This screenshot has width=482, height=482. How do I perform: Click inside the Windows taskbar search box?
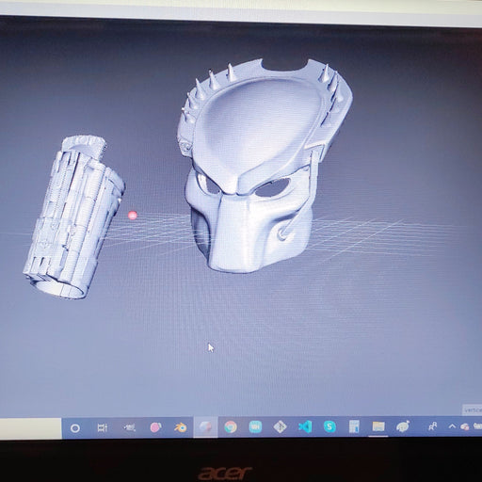[x=30, y=428]
